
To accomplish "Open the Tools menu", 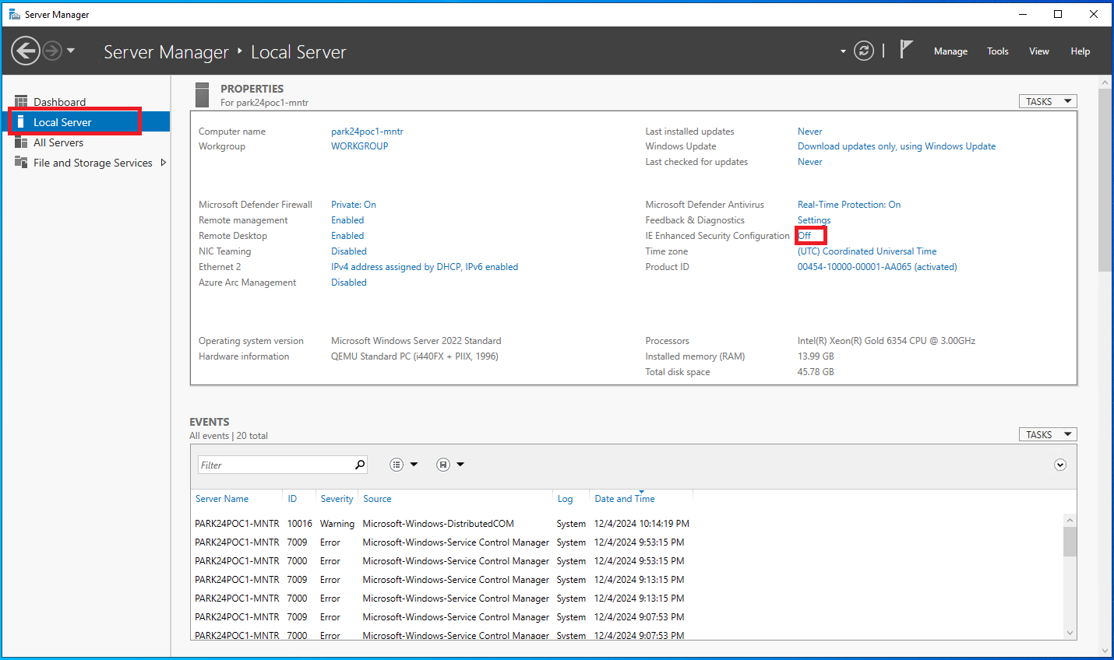I will 997,51.
